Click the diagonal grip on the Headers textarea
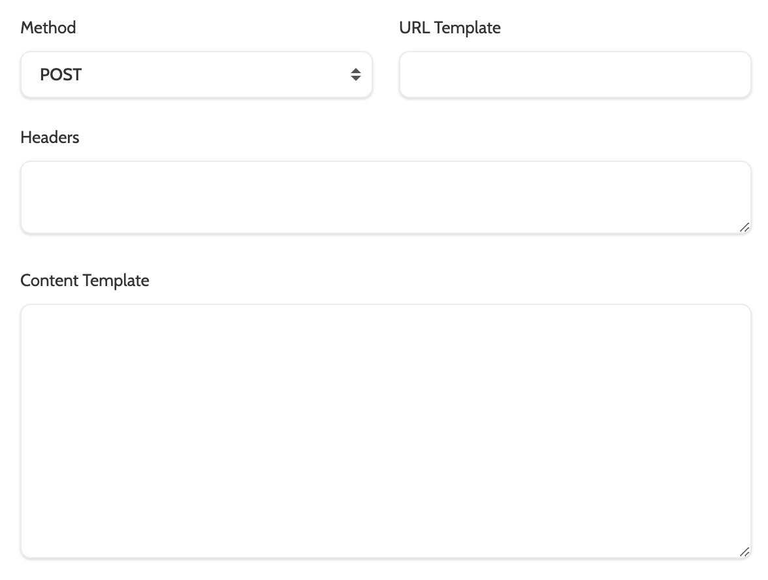This screenshot has height=580, width=768. pos(744,227)
